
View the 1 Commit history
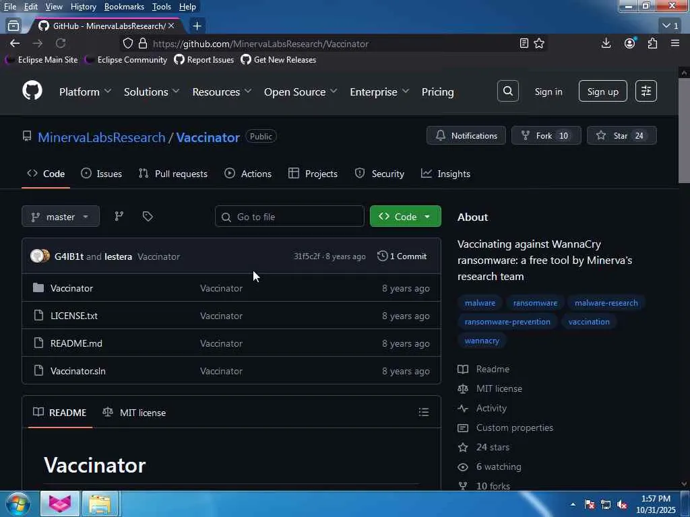point(402,256)
